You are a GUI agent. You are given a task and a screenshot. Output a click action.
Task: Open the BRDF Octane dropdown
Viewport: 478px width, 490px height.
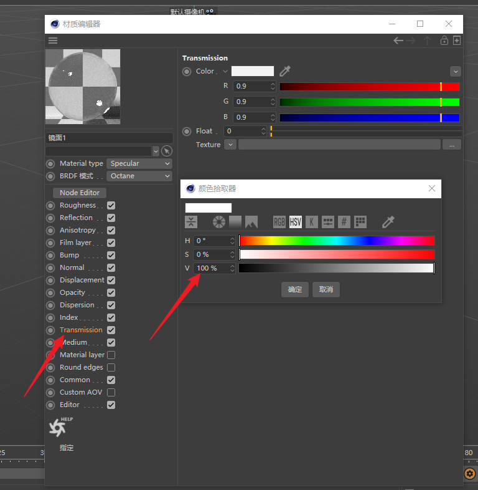click(x=139, y=176)
